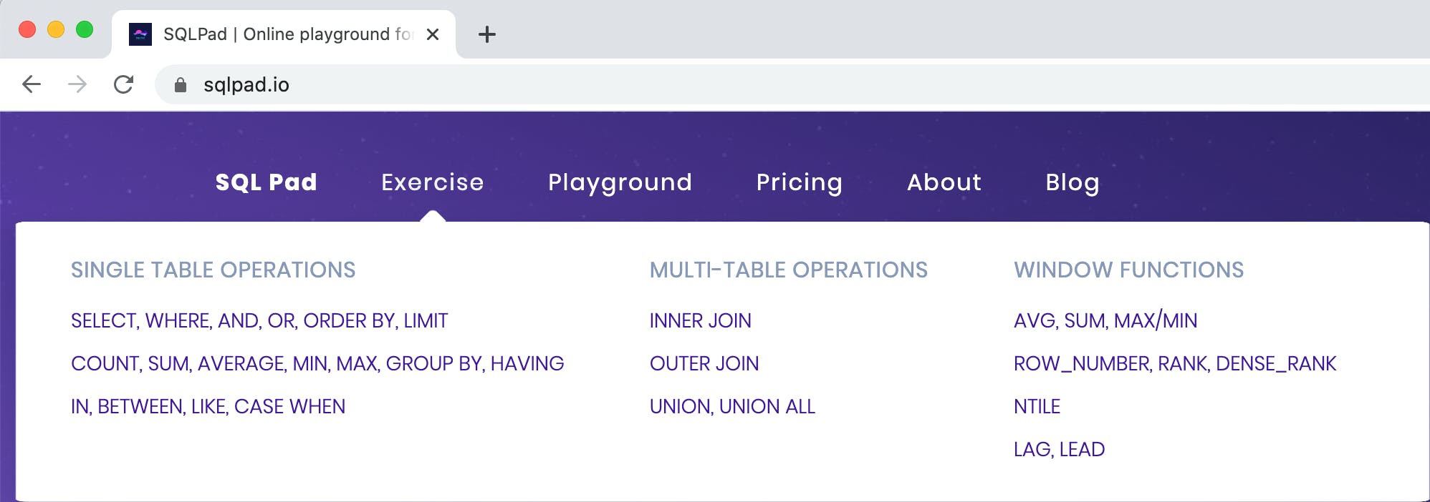1430x502 pixels.
Task: Open COUNT, SUM, AVERAGE, GROUP BY exercises
Action: [317, 363]
